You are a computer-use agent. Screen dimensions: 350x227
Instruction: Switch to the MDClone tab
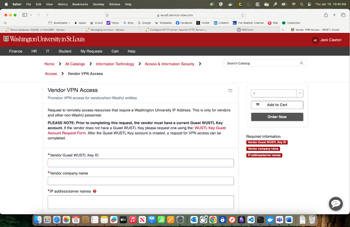pos(245,29)
